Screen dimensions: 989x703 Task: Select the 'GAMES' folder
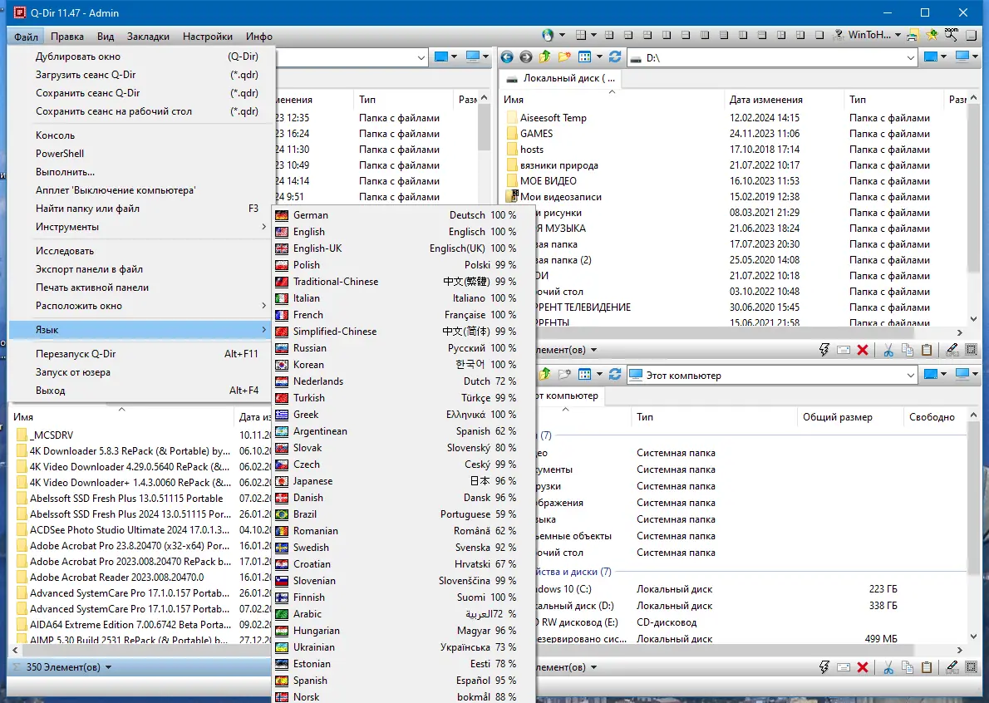click(536, 134)
